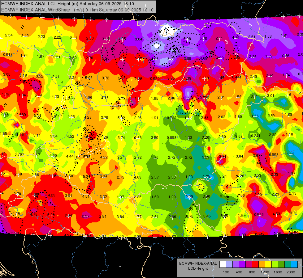Click the wind shear value "5.98"
Screen dimensions: 303x278
(x=187, y=39)
